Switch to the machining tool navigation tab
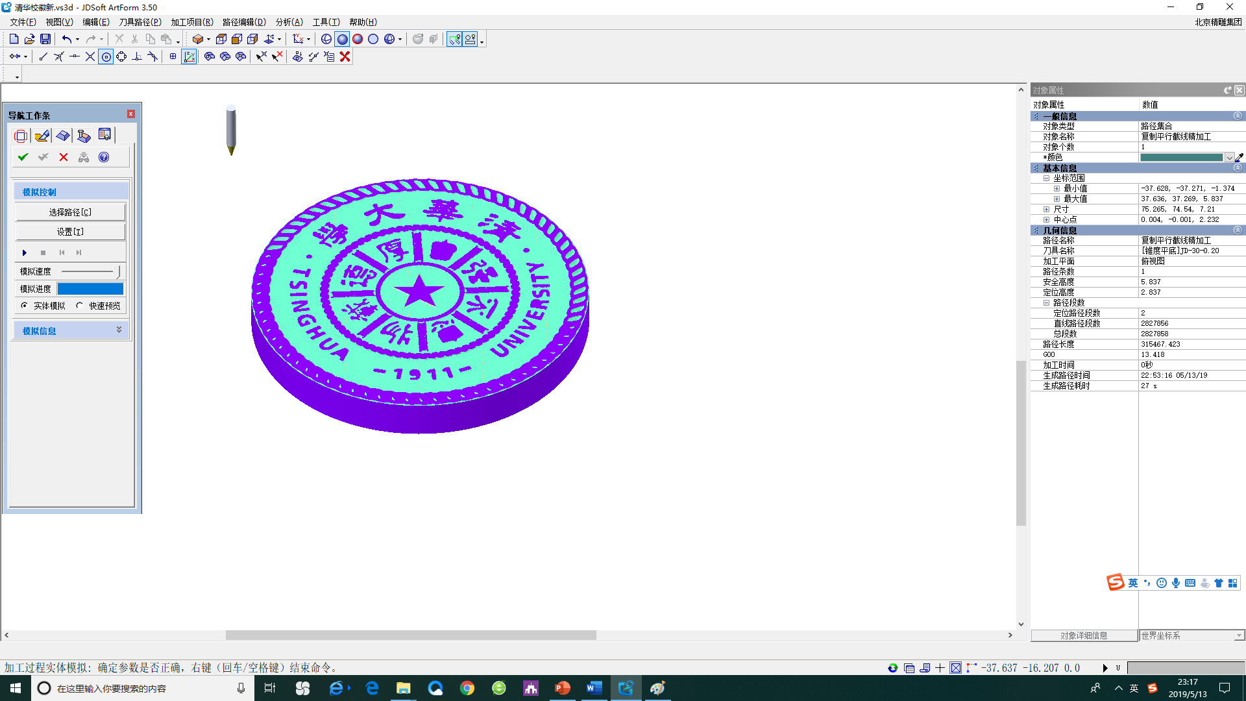The width and height of the screenshot is (1246, 701). coord(84,136)
